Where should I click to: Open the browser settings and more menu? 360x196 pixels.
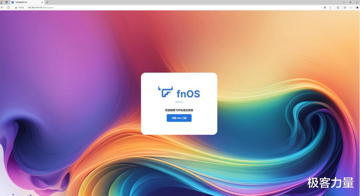point(351,7)
